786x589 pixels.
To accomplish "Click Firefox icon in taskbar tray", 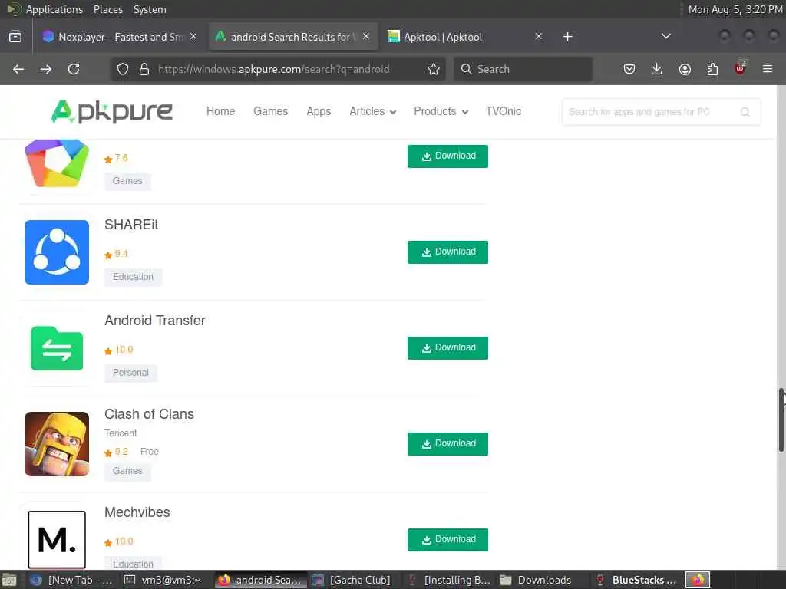I will coord(698,580).
